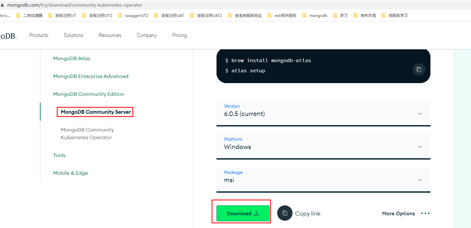The height and width of the screenshot is (228, 471).
Task: Click the three-dots More Options icon
Action: click(x=425, y=213)
